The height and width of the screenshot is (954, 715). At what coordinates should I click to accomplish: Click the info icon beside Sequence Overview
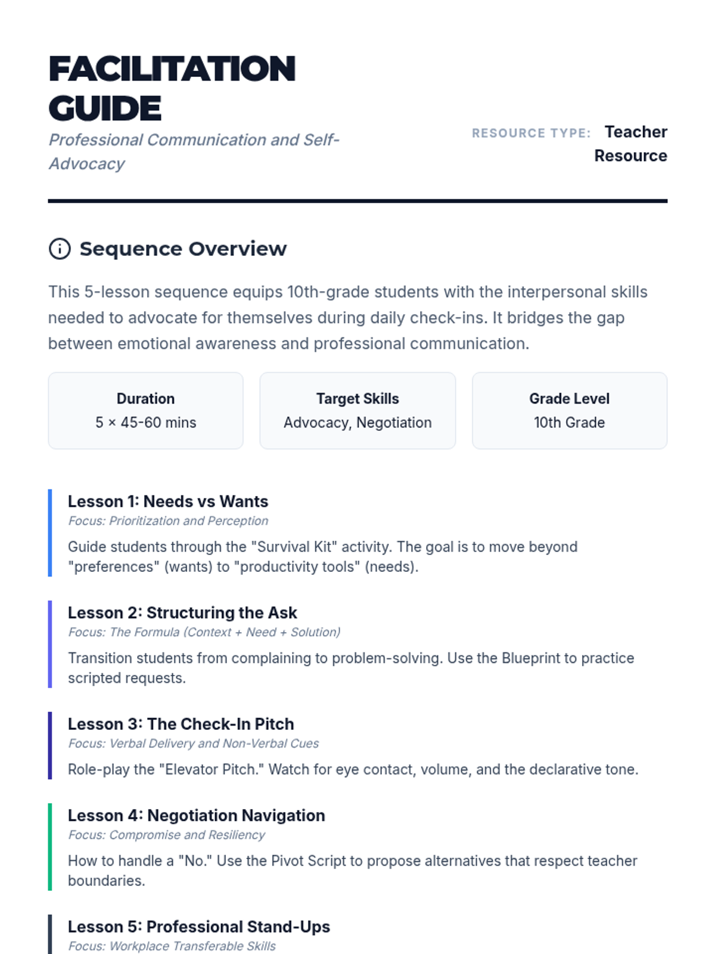point(60,249)
